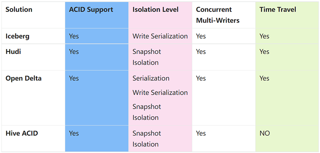Click Open Delta's Concurrent Multi-Writers Yes
This screenshot has height=153, width=320.
[x=201, y=78]
